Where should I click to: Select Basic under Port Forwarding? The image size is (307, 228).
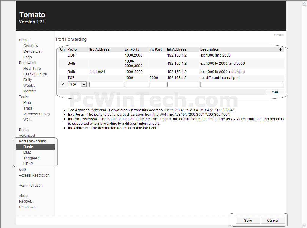[35, 147]
